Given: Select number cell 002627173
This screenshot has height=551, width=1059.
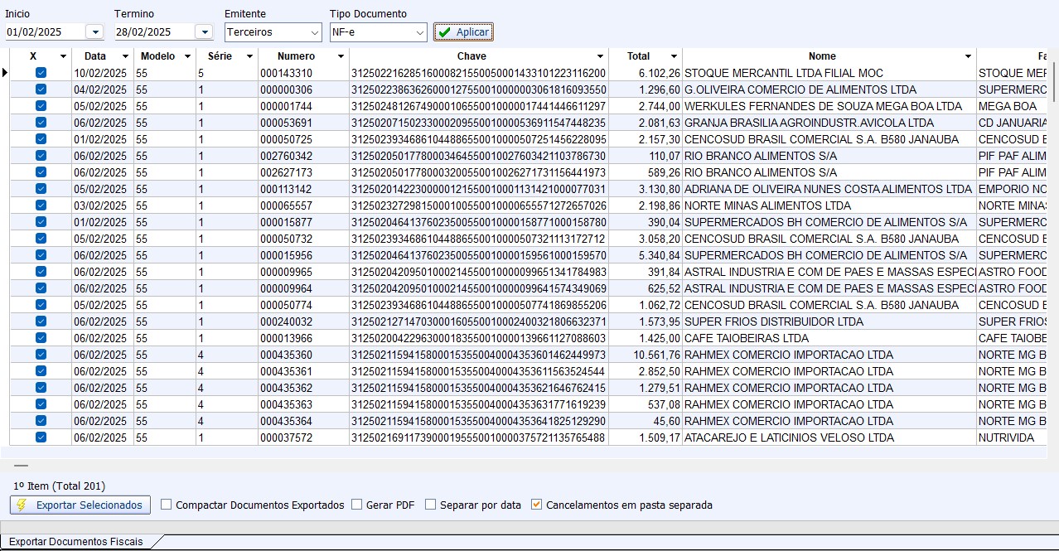Looking at the screenshot, I should pyautogui.click(x=303, y=172).
